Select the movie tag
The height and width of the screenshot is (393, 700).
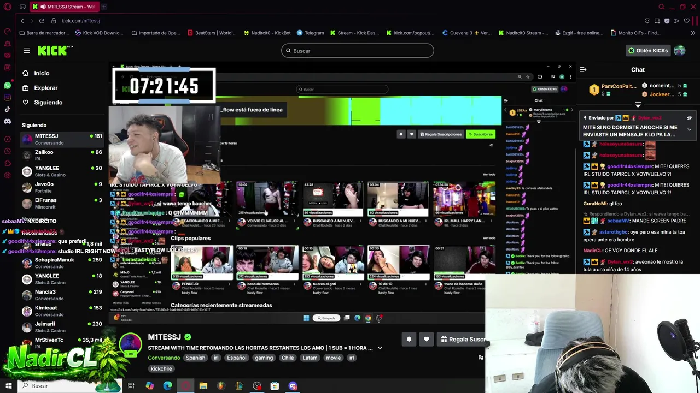coord(333,358)
